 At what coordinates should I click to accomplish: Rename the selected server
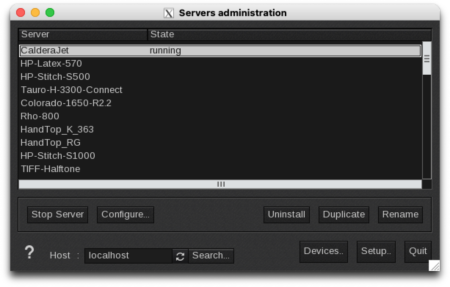(x=400, y=215)
